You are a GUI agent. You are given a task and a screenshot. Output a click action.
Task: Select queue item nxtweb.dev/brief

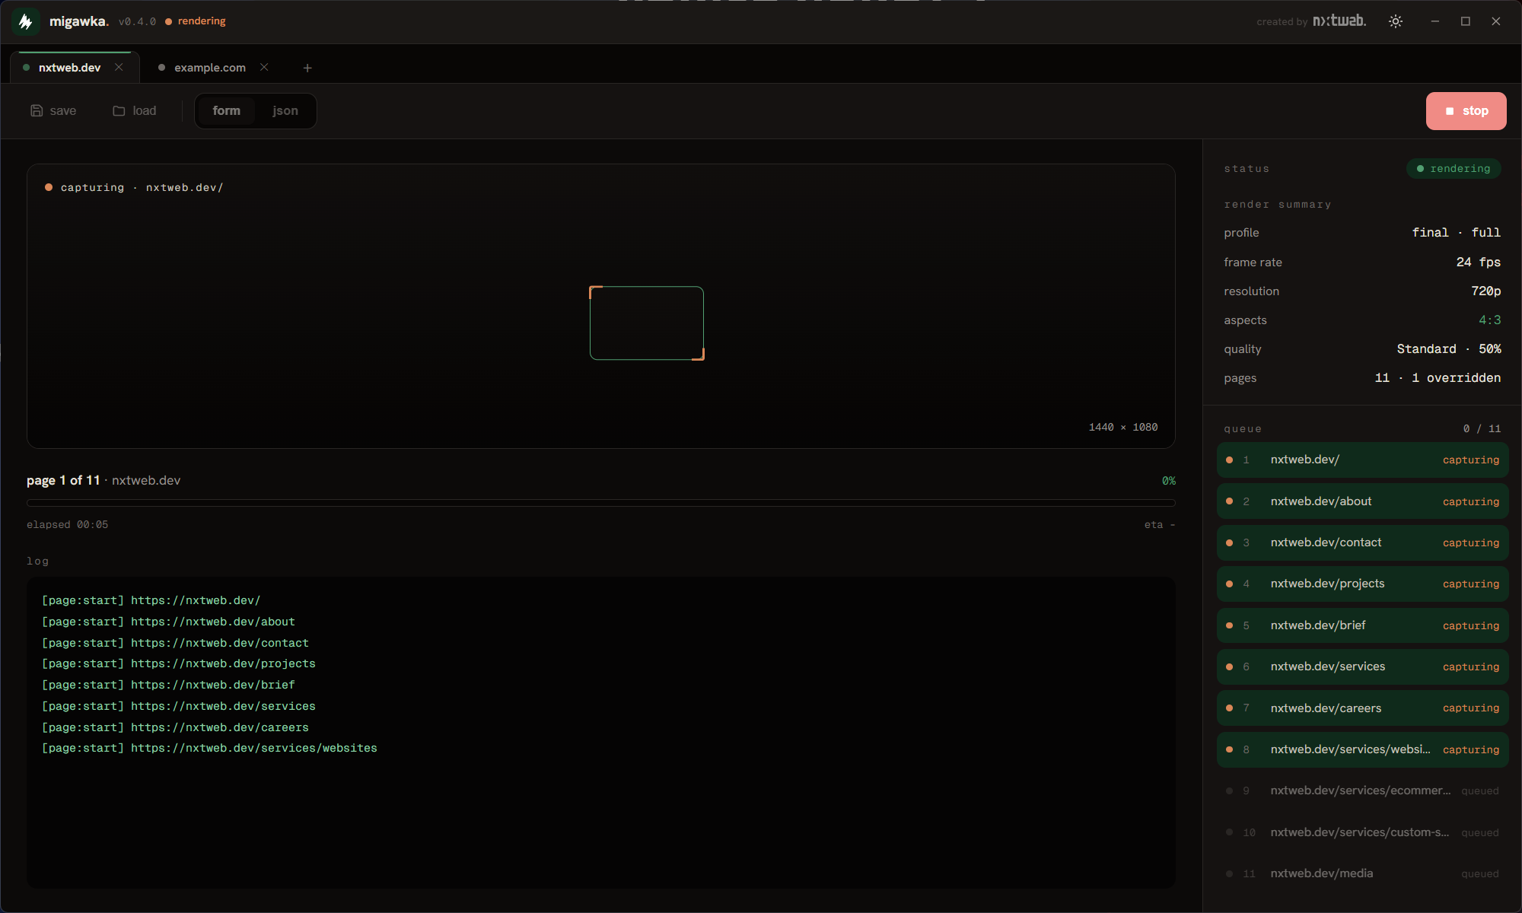[1362, 625]
